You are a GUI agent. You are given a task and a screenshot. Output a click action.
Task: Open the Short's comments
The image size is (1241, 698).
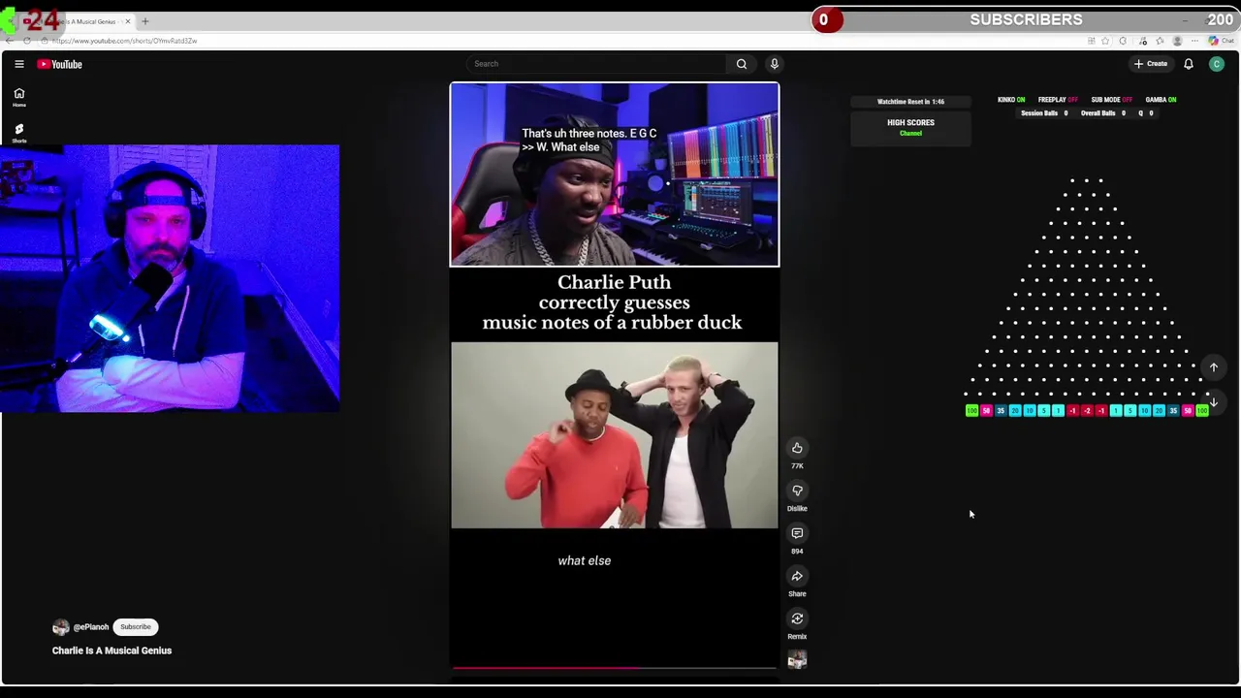coord(797,533)
